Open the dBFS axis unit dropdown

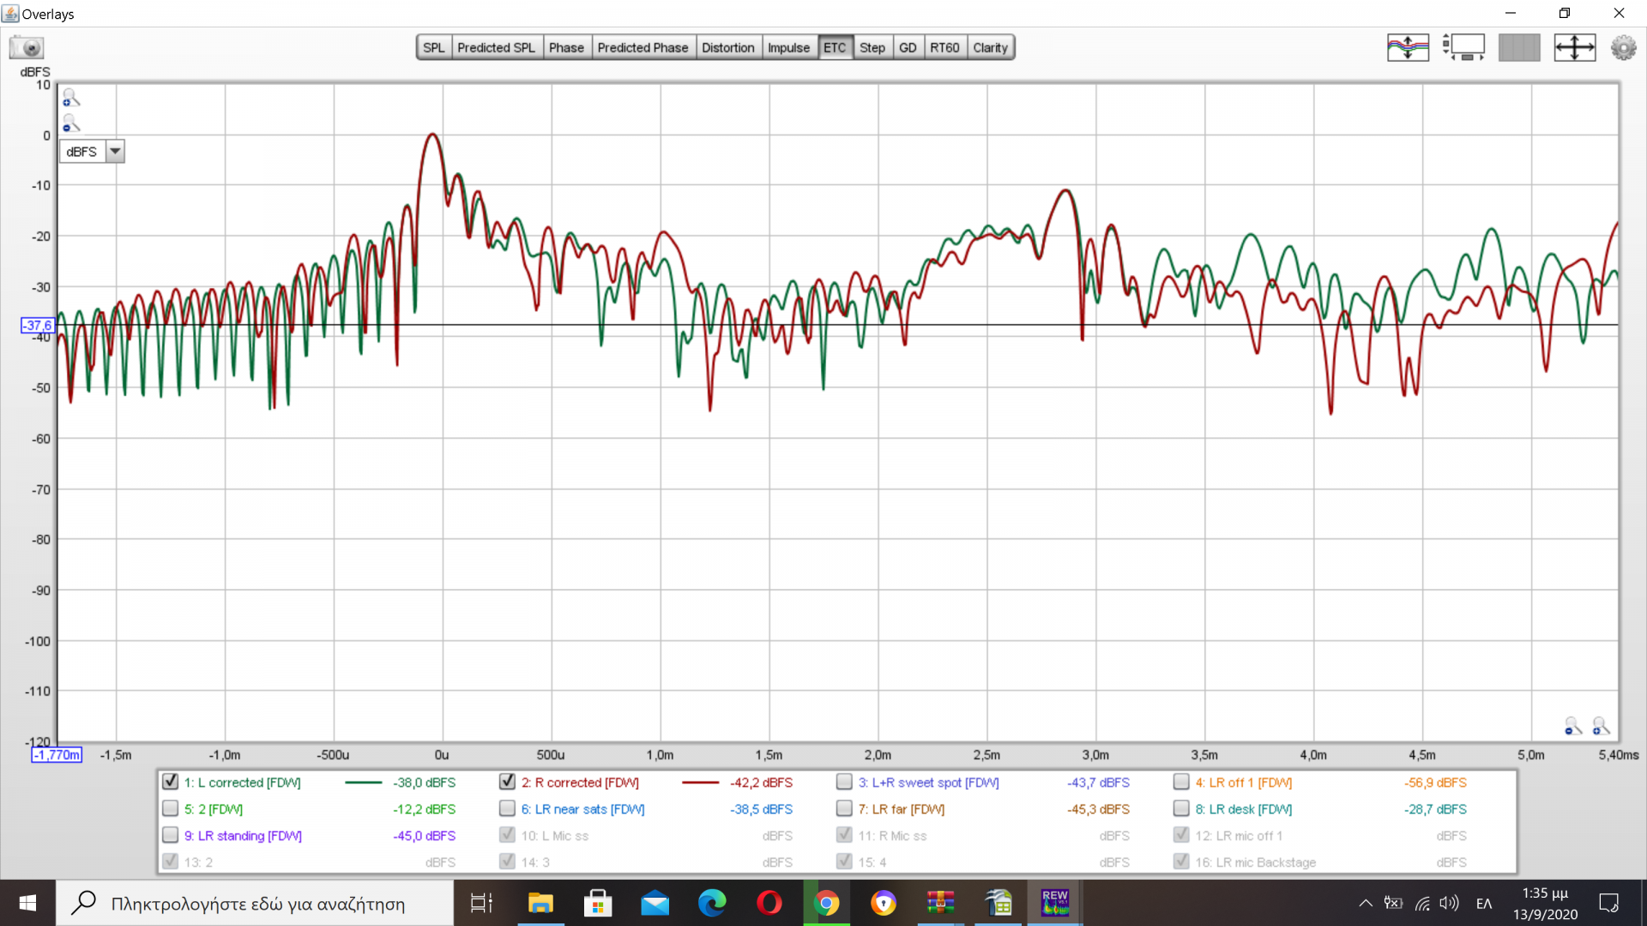coord(115,152)
